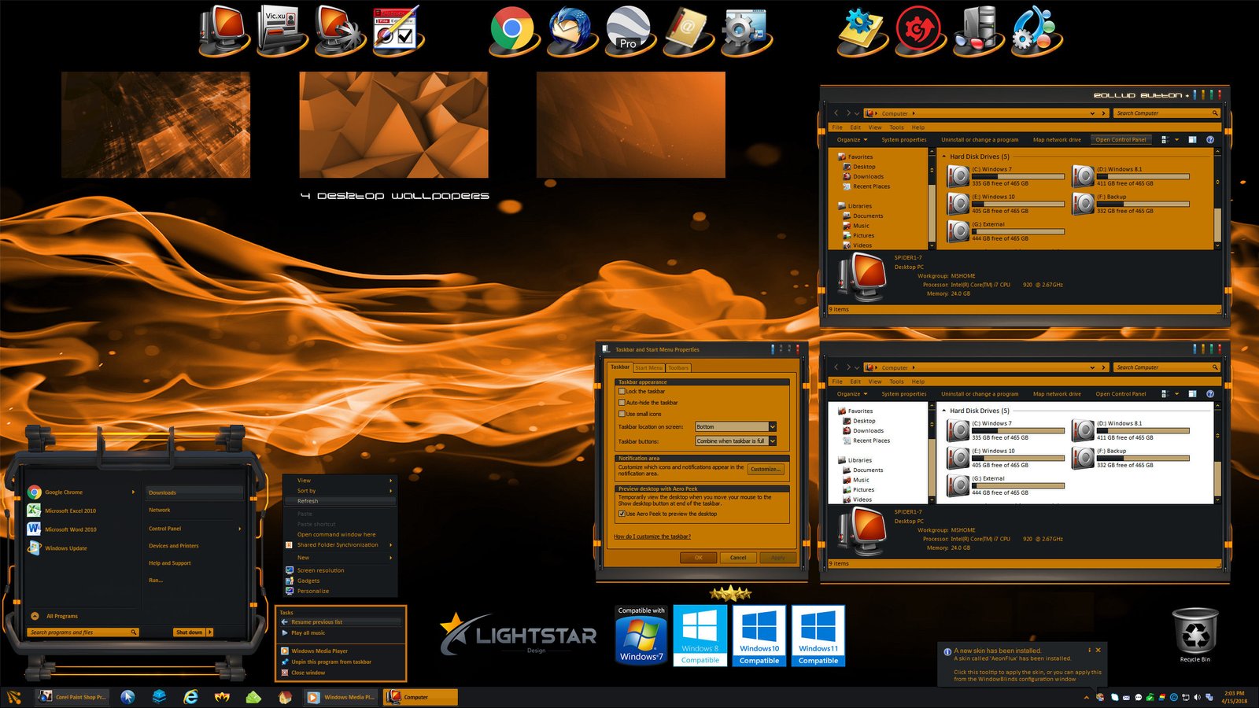
Task: Open Taskbar buttons combo box
Action: [x=736, y=441]
